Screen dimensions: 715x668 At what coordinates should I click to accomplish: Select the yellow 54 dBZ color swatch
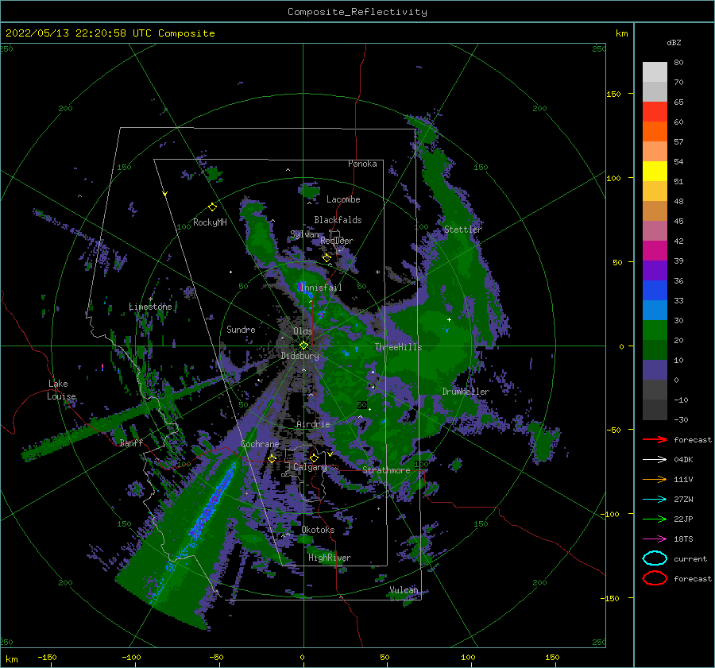(655, 172)
